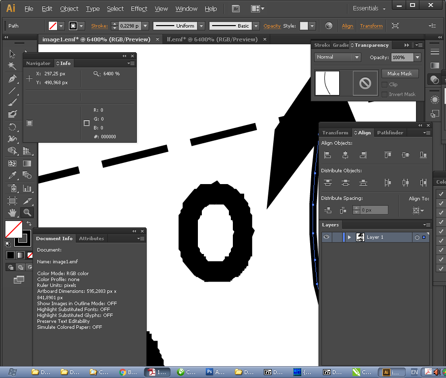The width and height of the screenshot is (446, 378).
Task: Change the screen mode
Action: pos(19,280)
